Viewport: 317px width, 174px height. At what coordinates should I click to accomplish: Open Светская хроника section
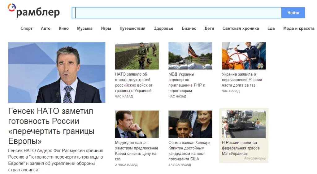click(241, 28)
